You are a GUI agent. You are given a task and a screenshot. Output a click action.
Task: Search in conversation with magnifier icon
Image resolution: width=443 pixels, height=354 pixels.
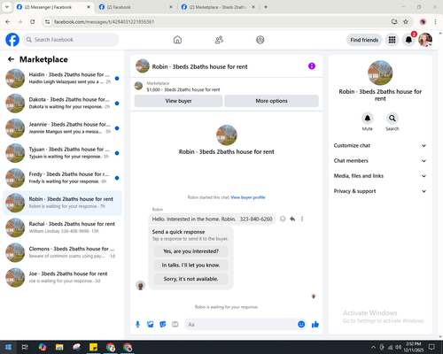392,119
